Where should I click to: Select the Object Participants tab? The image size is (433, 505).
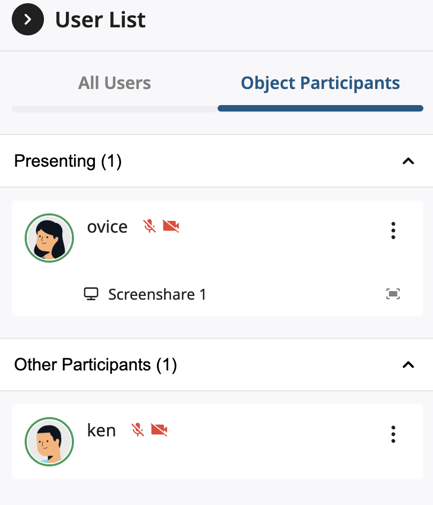(320, 83)
